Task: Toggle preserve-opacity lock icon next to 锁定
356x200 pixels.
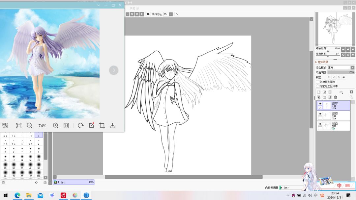Action: pyautogui.click(x=329, y=77)
